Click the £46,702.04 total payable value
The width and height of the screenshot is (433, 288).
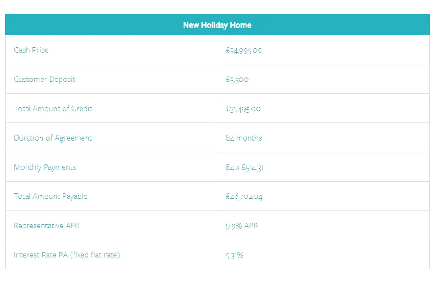(244, 197)
